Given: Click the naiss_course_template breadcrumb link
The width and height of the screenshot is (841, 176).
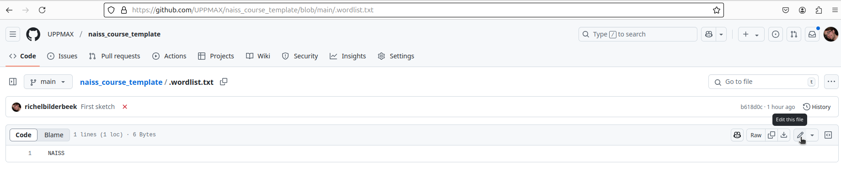Looking at the screenshot, I should pyautogui.click(x=121, y=82).
